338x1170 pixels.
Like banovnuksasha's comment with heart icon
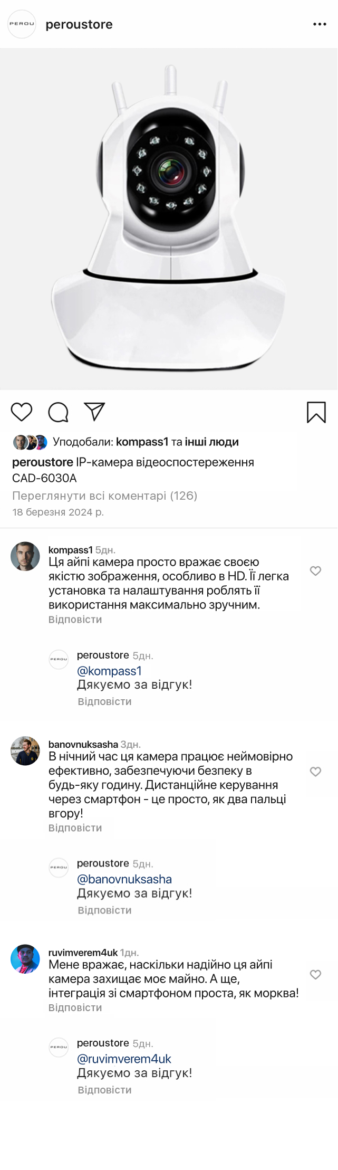(x=315, y=772)
